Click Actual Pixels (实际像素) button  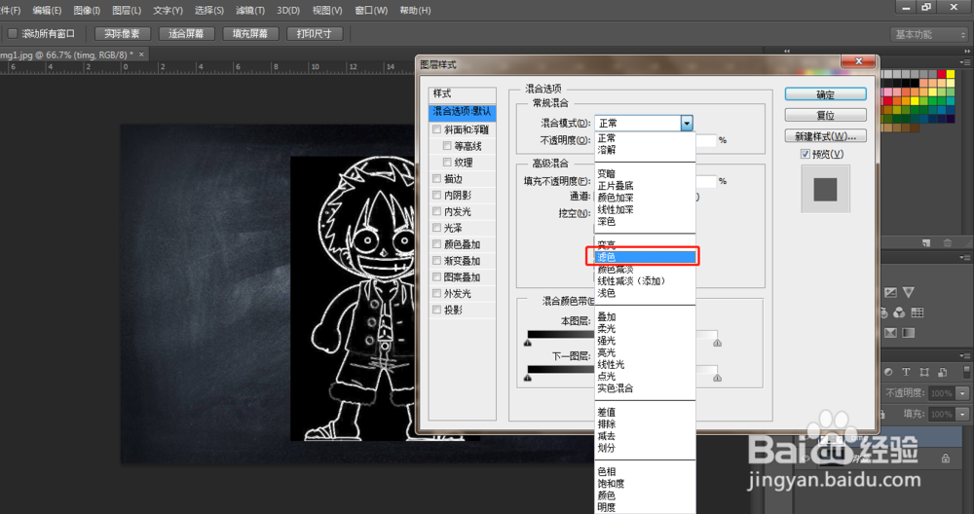[x=122, y=33]
